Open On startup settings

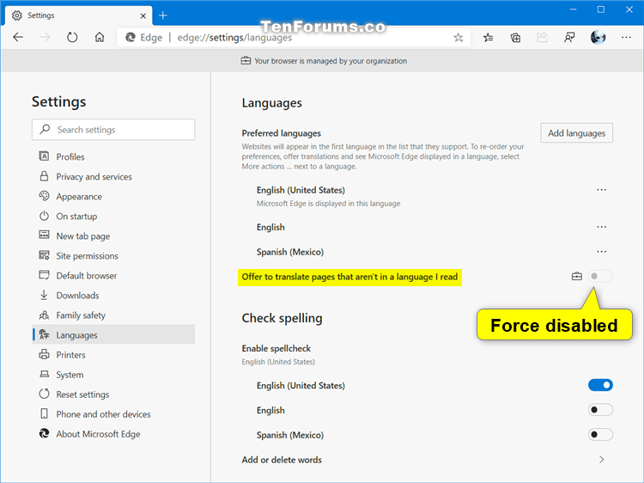(113, 217)
